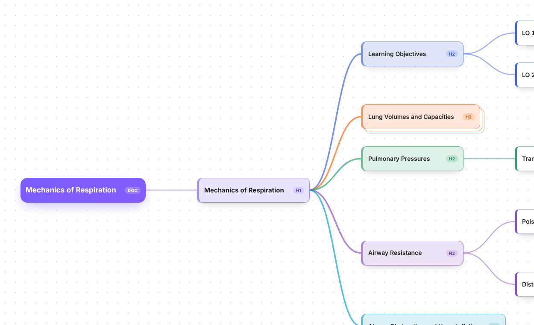534x325 pixels.
Task: Click the H2 badge on Airway Resistance
Action: pos(452,253)
